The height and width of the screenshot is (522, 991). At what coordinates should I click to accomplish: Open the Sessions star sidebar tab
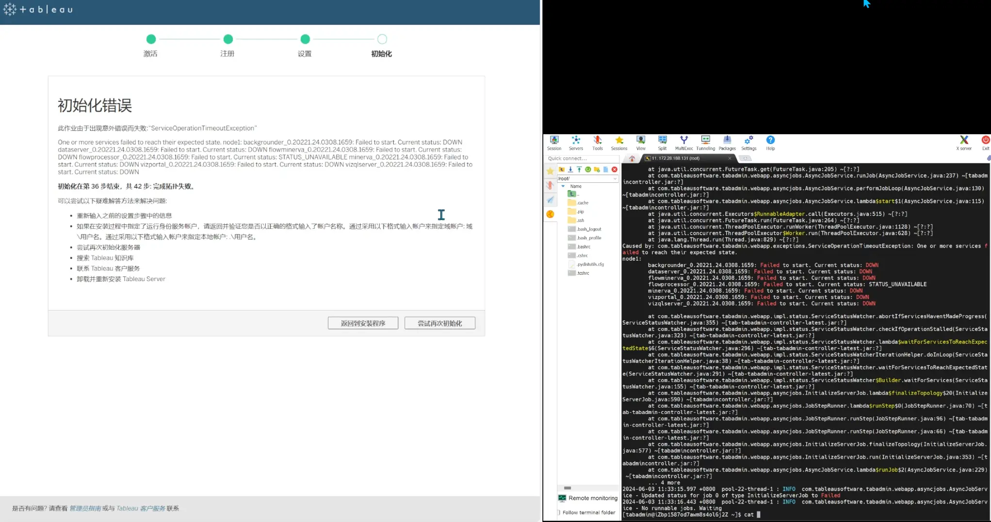[x=550, y=171]
